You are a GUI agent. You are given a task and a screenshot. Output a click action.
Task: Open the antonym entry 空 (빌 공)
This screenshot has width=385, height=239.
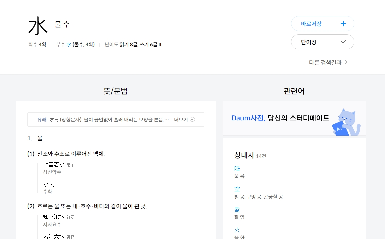pyautogui.click(x=237, y=189)
